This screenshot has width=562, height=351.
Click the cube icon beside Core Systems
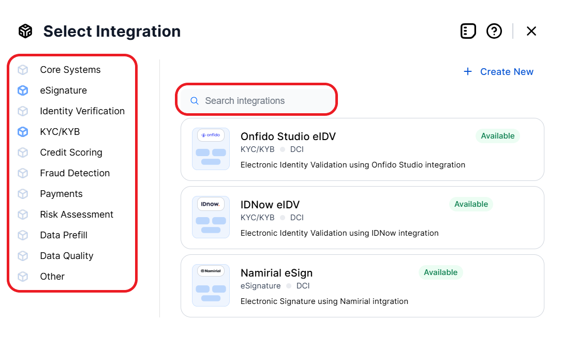(x=23, y=70)
